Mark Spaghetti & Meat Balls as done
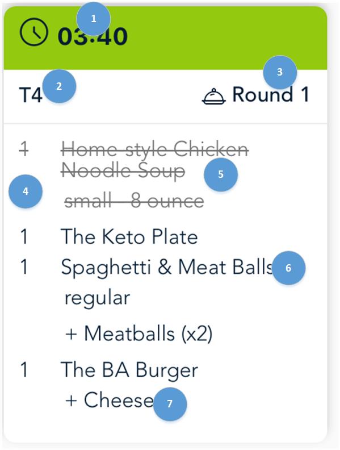Screen dimensions: 340x450 [166, 268]
